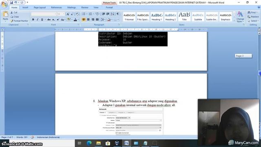
Task: Open Microsoft Edge from the taskbar
Action: [89, 143]
